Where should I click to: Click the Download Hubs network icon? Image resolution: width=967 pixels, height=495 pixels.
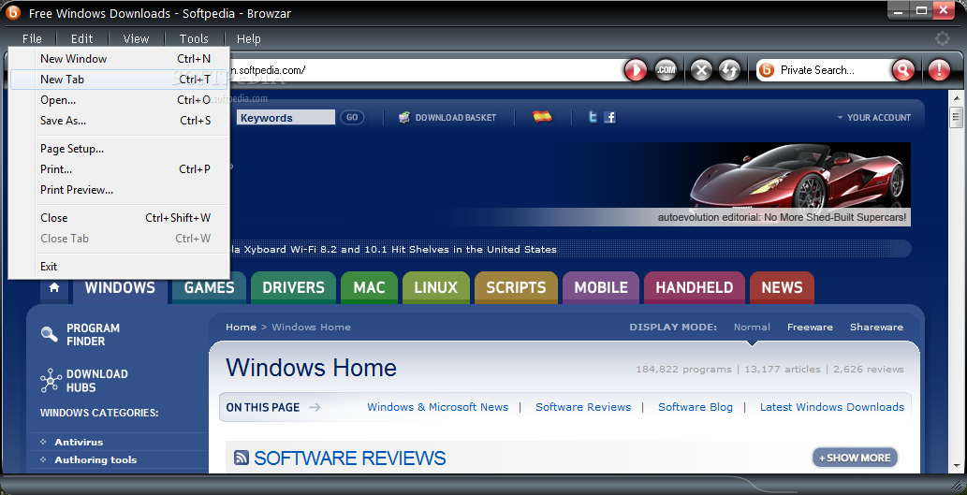50,380
